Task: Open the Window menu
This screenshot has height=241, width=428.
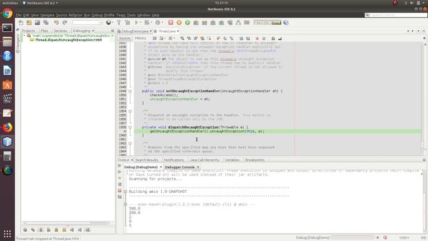Action: click(x=144, y=15)
